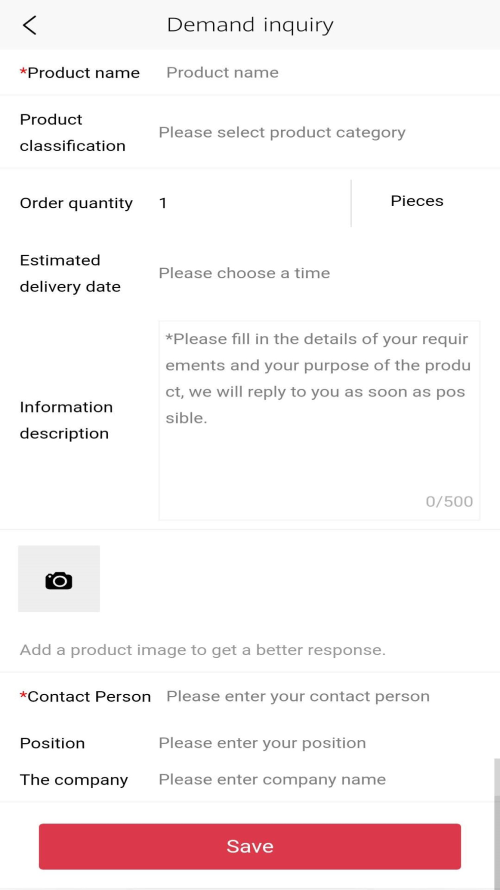
Task: Open the Pieces unit dropdown
Action: click(417, 201)
